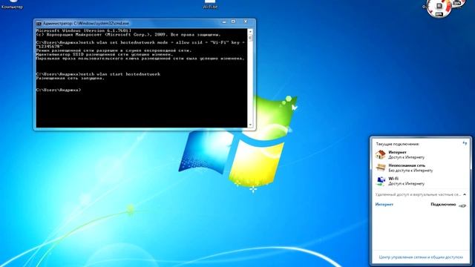Click the last command prompt line to focus input
Viewport: 475px width, 267px height.
point(59,90)
